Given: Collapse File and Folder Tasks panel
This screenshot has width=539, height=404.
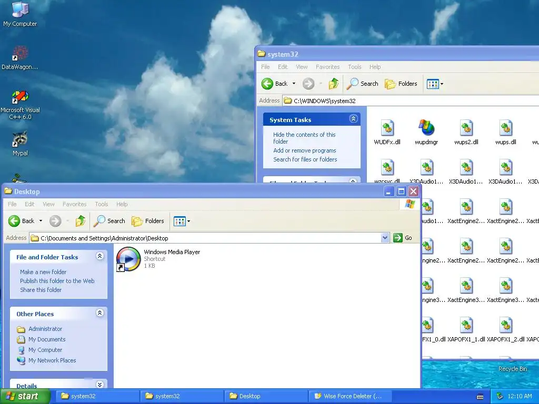Looking at the screenshot, I should tap(99, 256).
